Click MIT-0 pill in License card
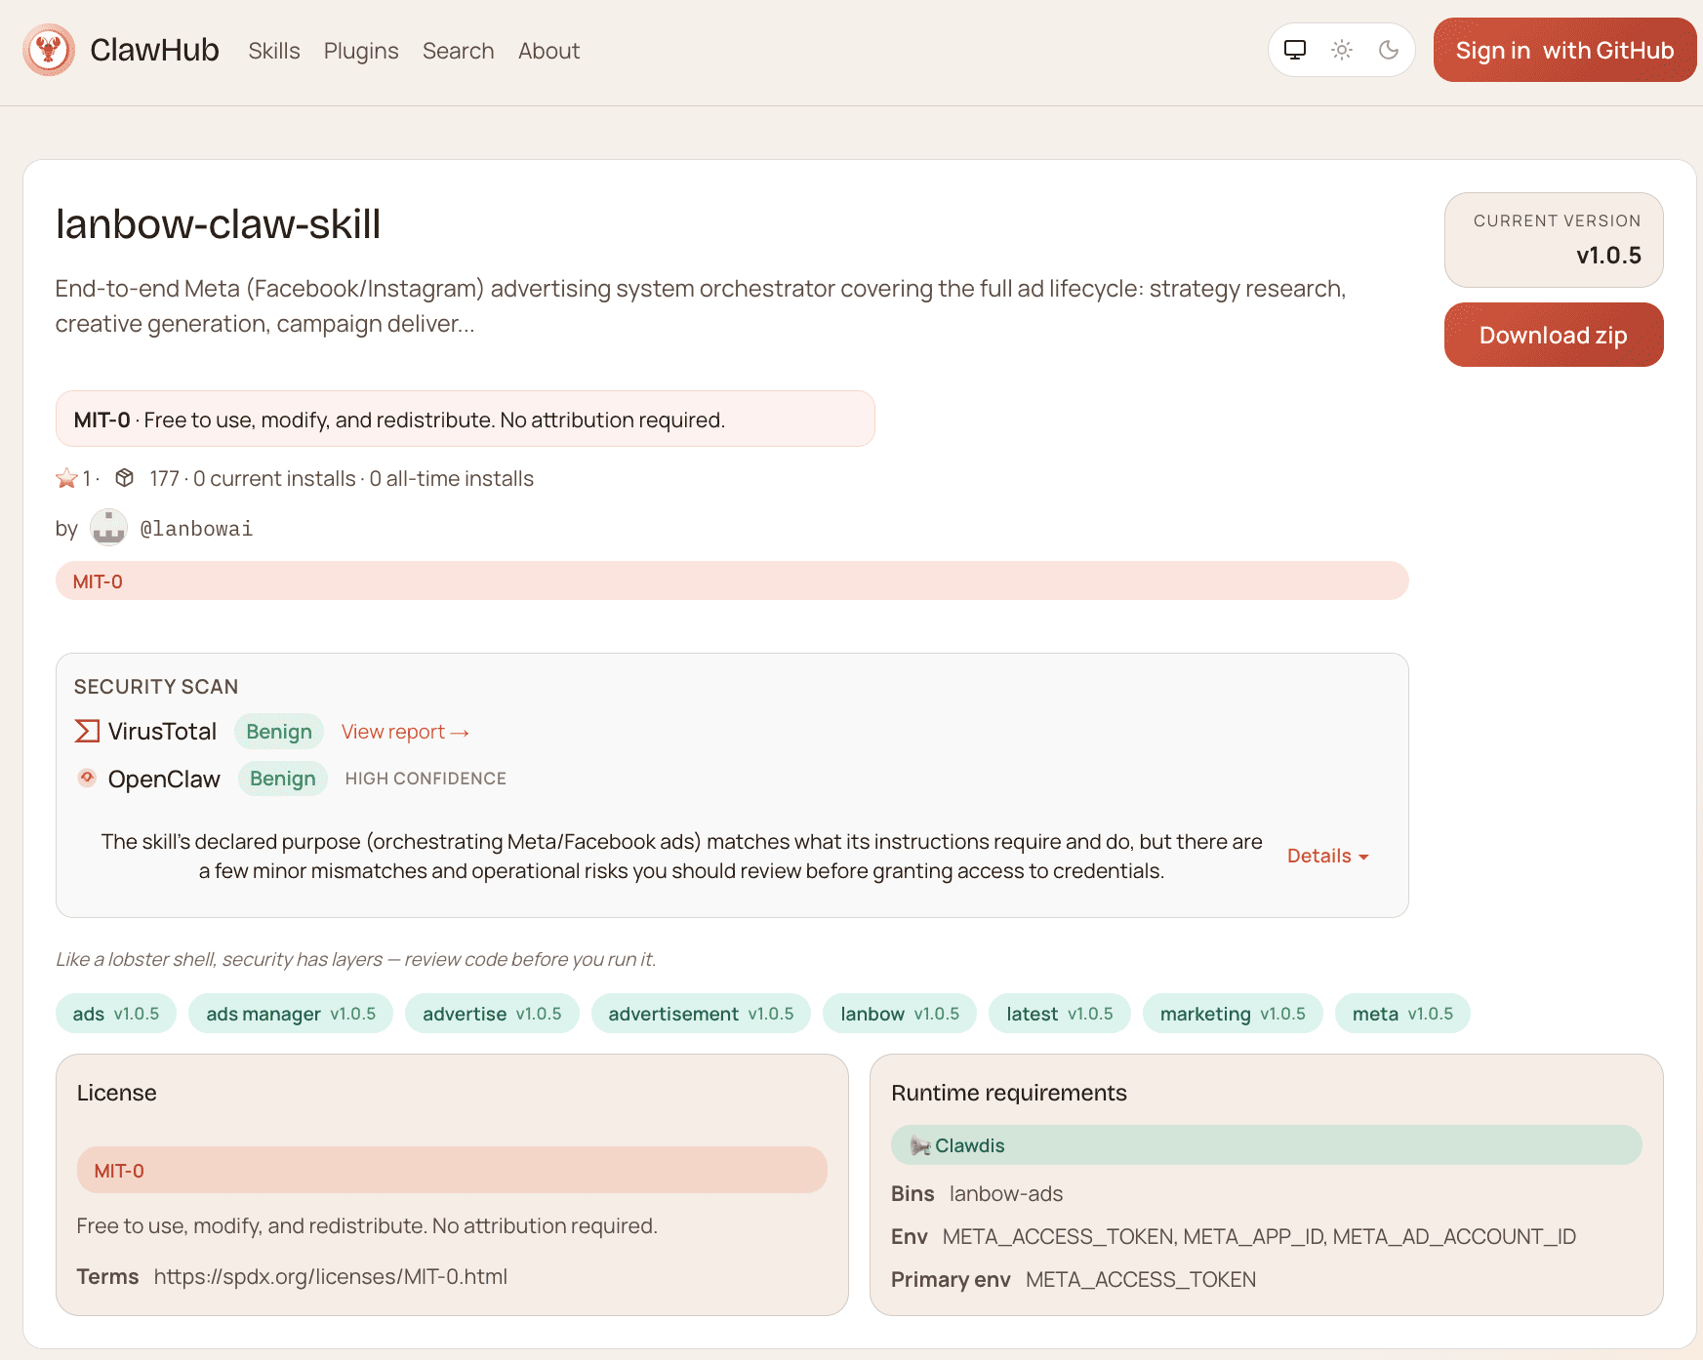 click(x=452, y=1170)
